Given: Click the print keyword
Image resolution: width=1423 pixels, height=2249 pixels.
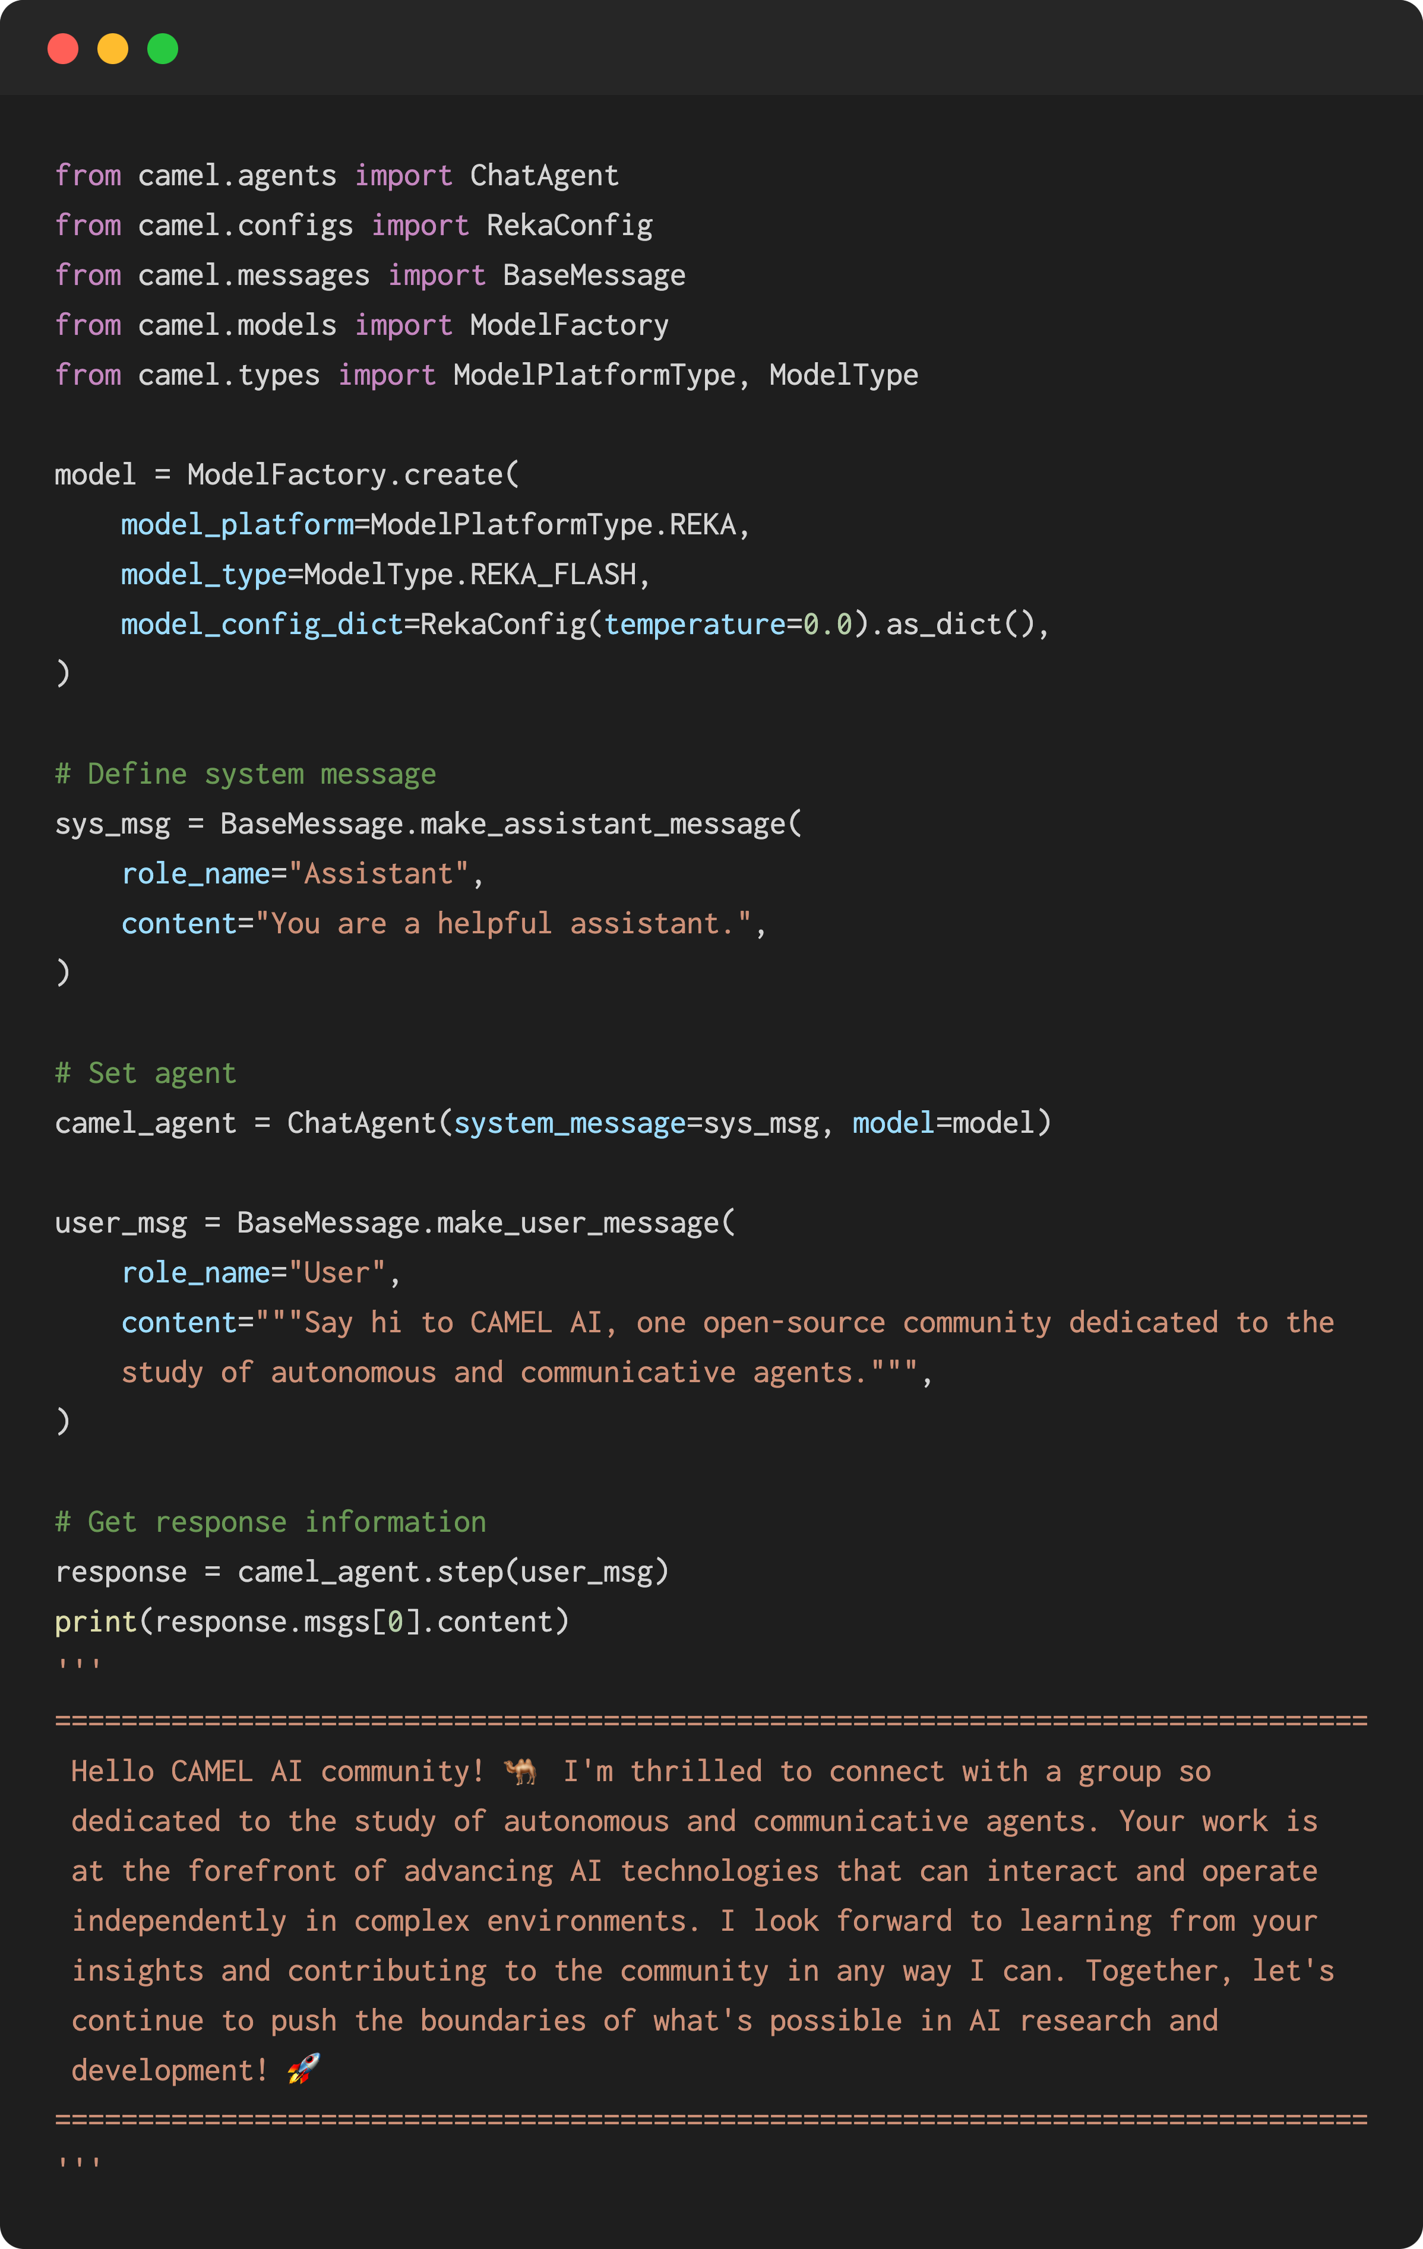Looking at the screenshot, I should 95,1621.
